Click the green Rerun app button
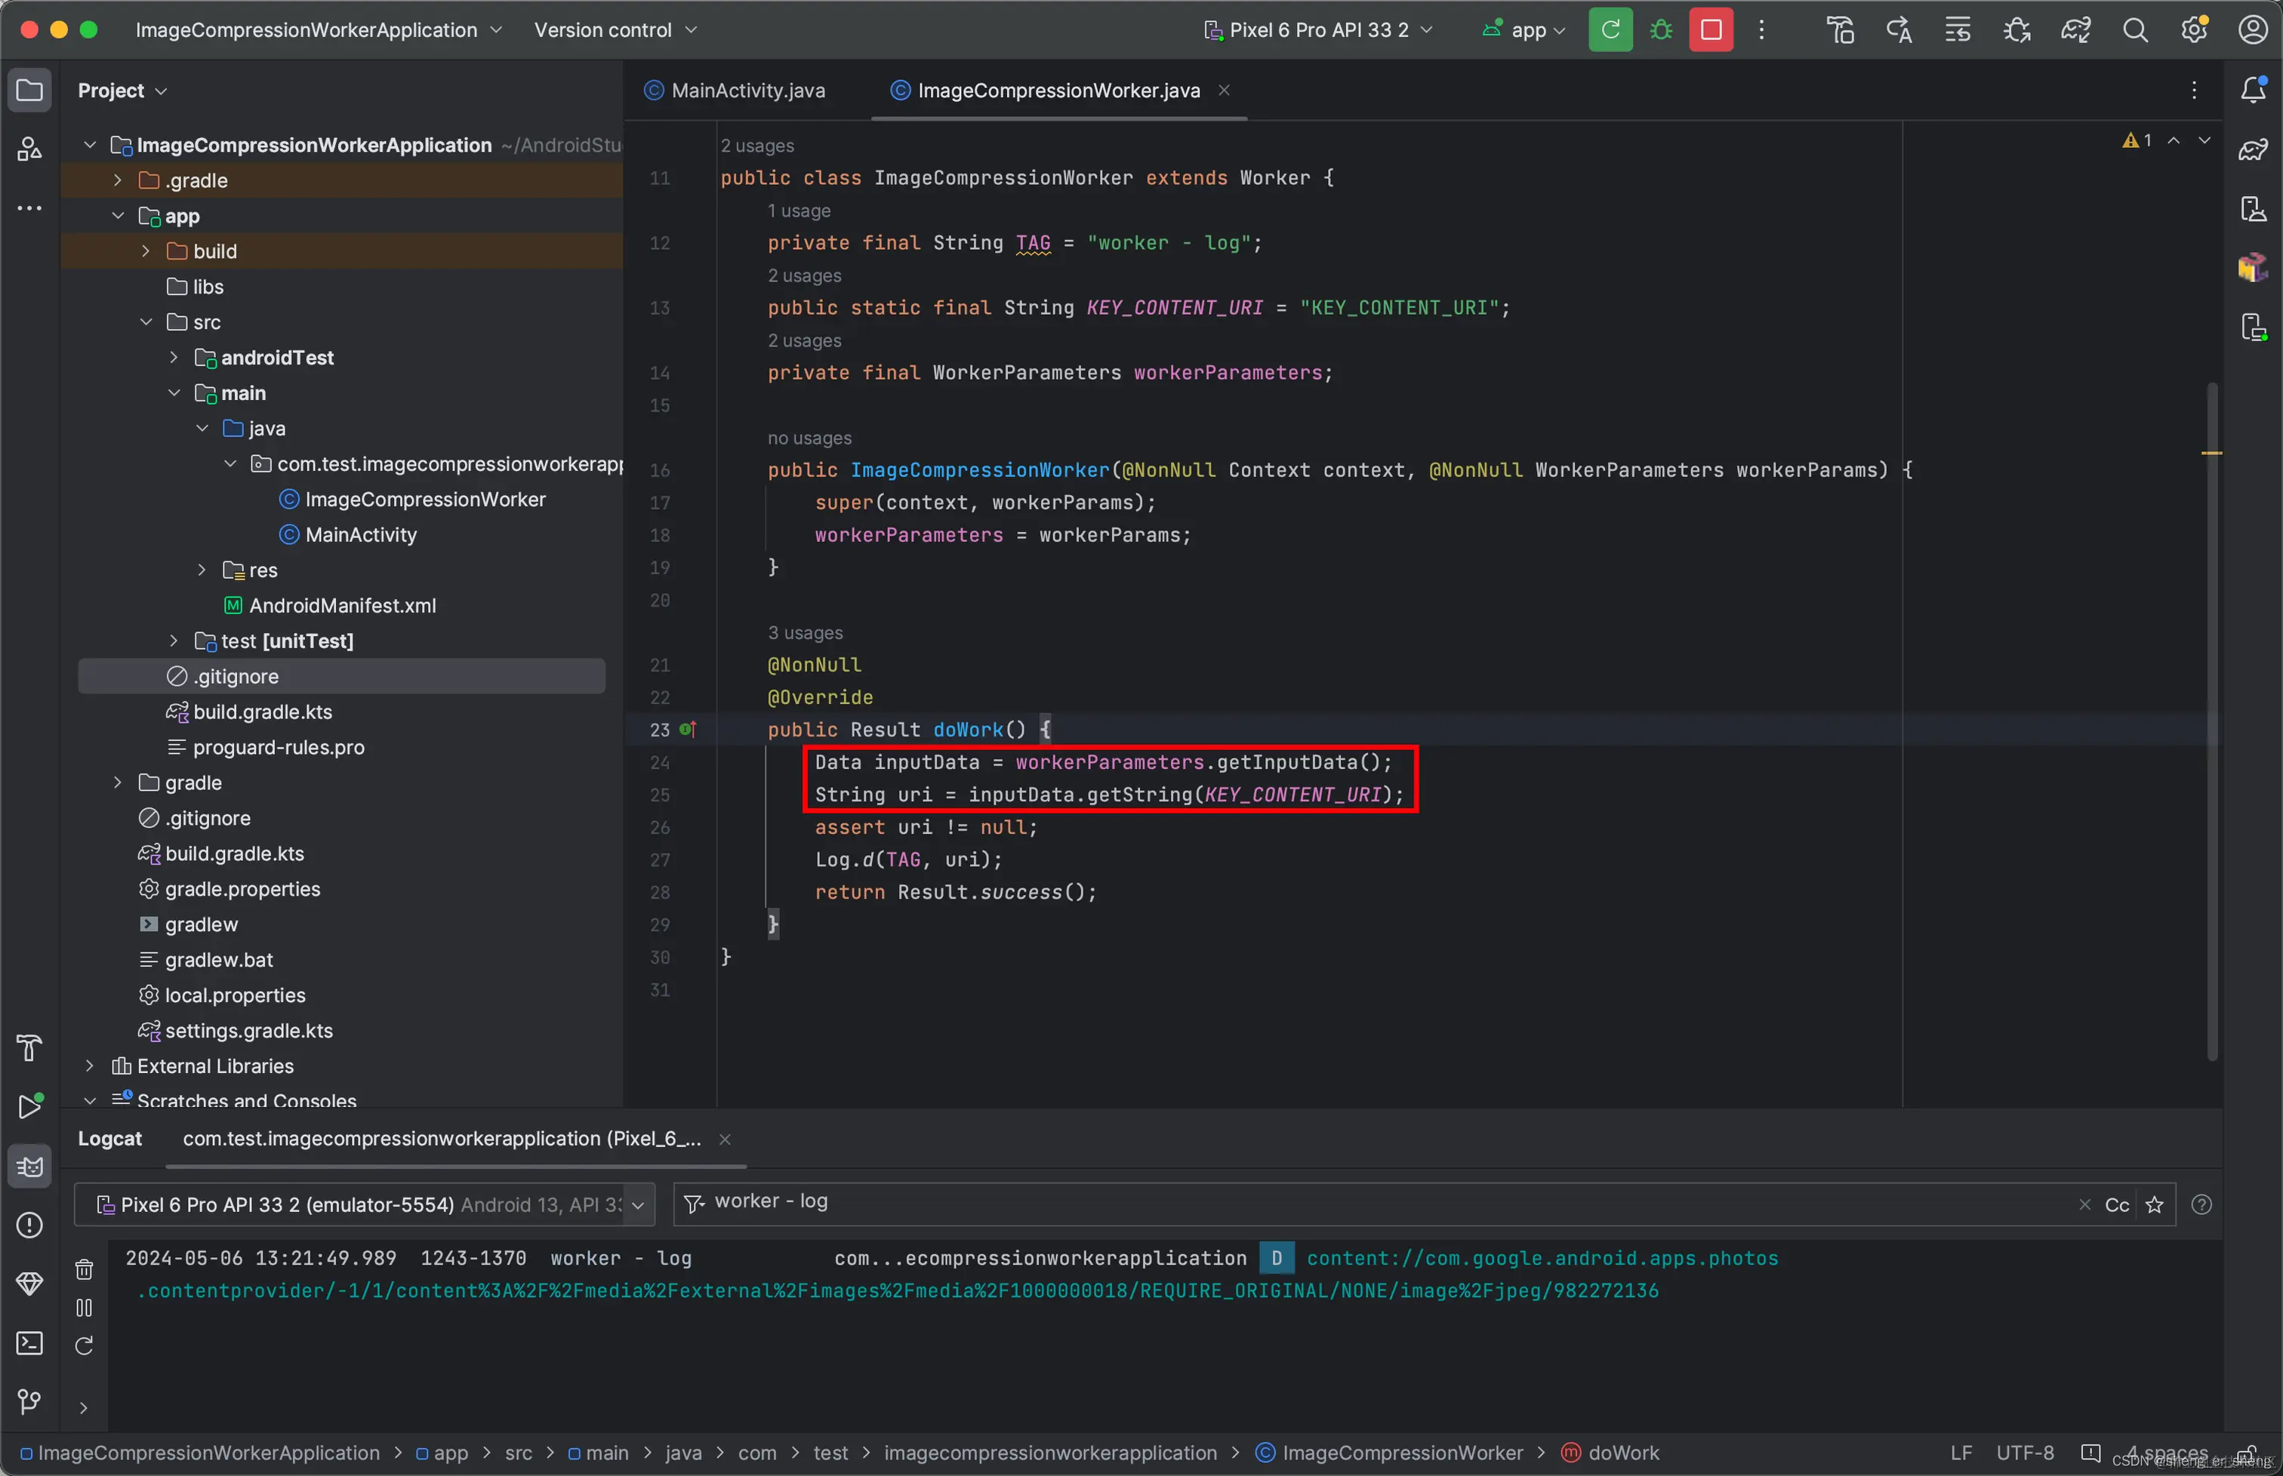This screenshot has height=1476, width=2283. pyautogui.click(x=1610, y=29)
